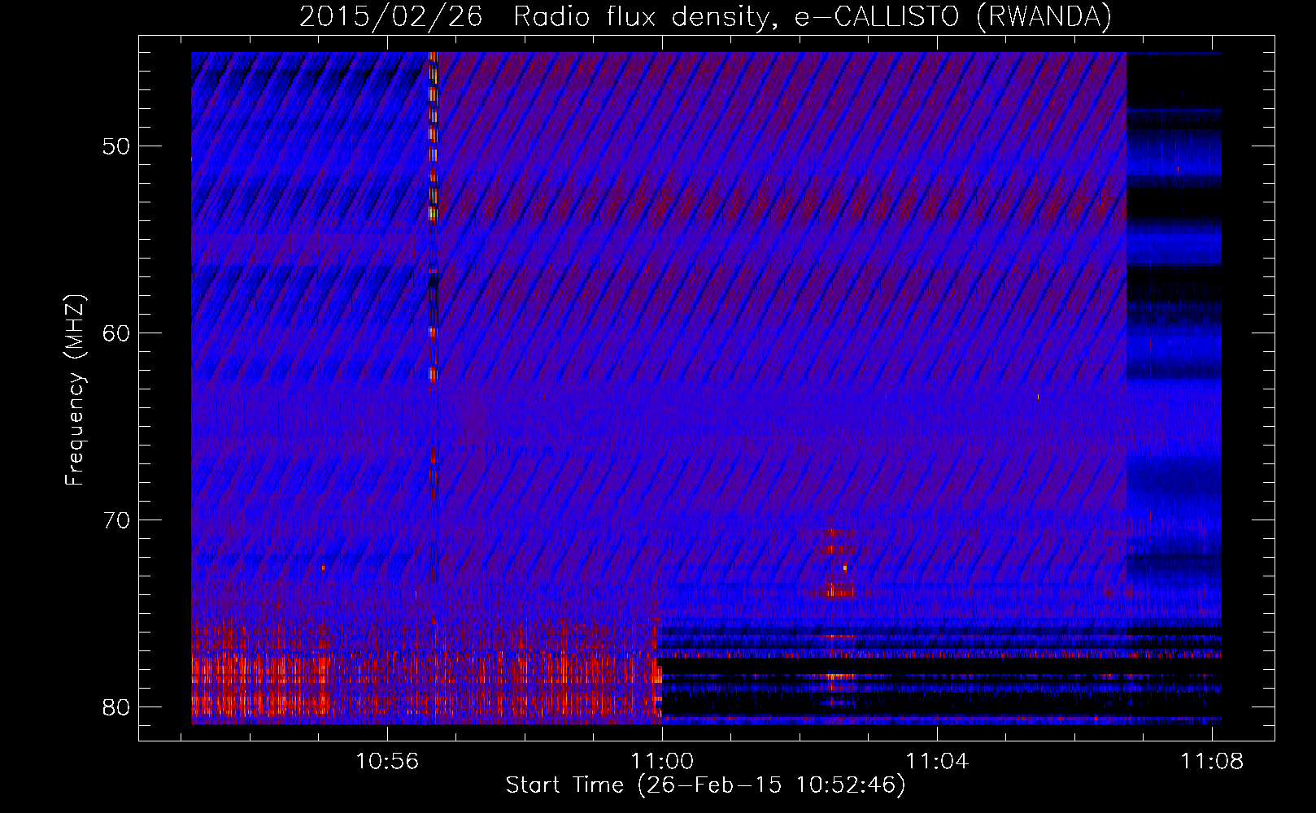Click the 60 tick label on frequency axis
Image resolution: width=1316 pixels, height=813 pixels.
pos(115,333)
